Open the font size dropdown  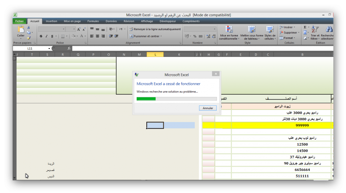click(x=74, y=29)
